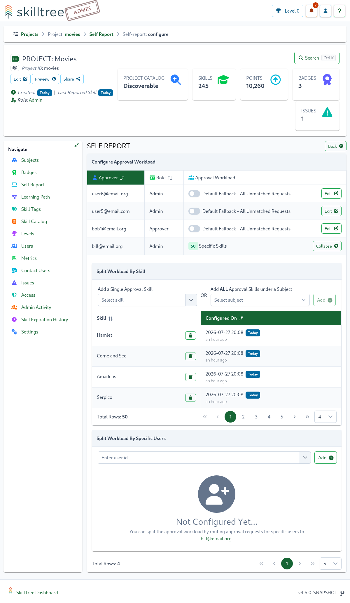
Task: Click the version branch icon in footer
Action: click(x=342, y=593)
